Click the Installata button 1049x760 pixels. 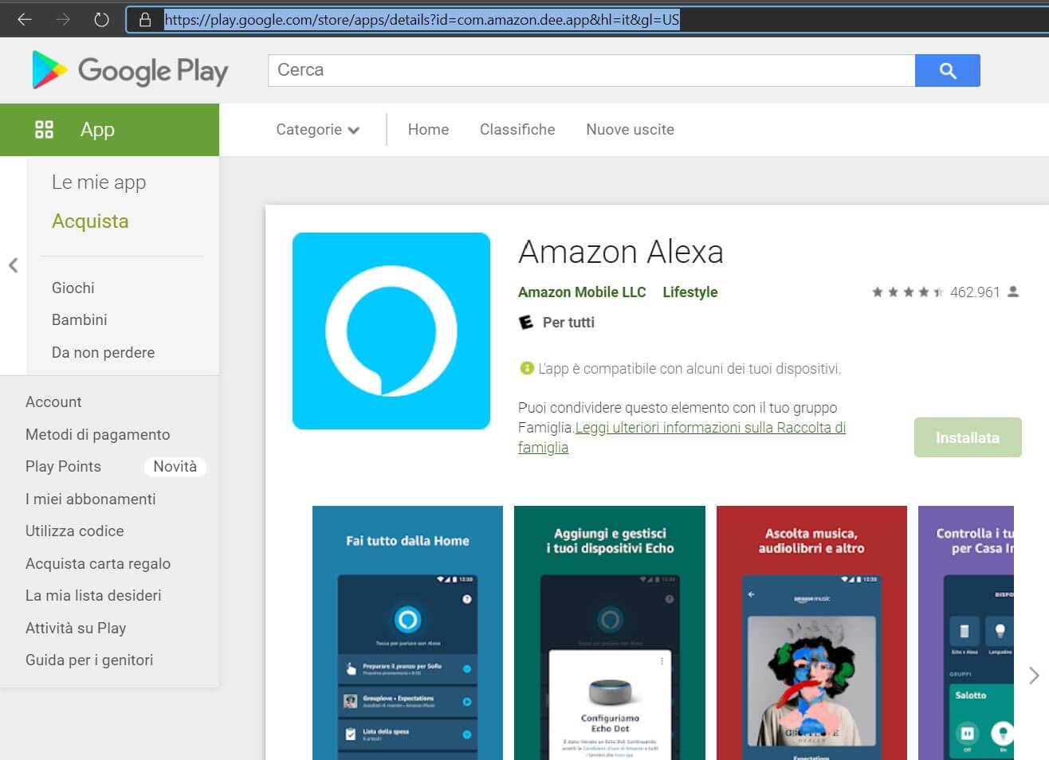[967, 437]
